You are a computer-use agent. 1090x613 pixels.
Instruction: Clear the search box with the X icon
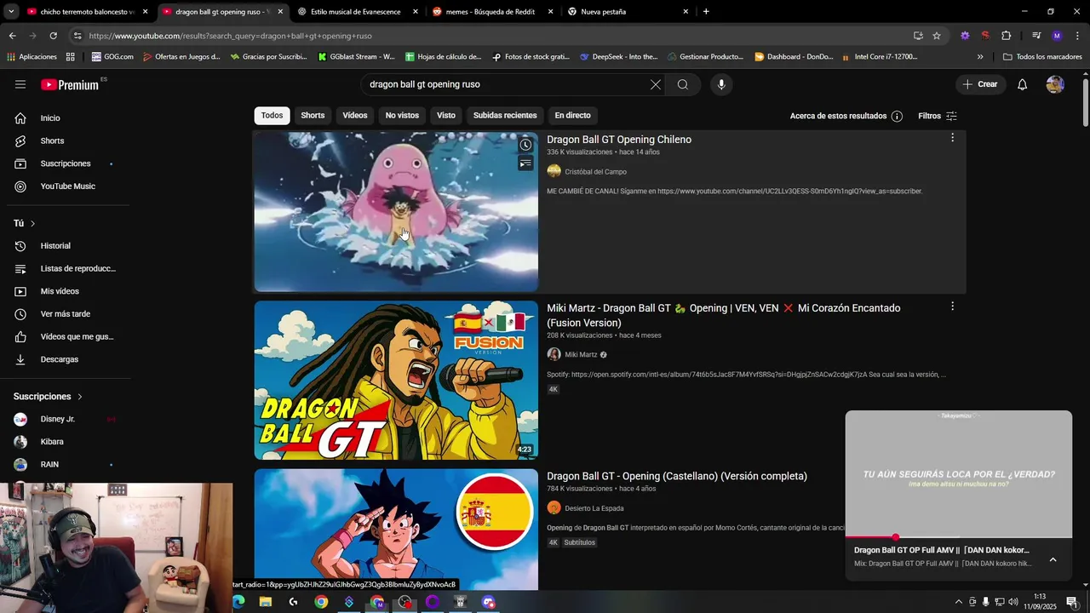coord(655,84)
